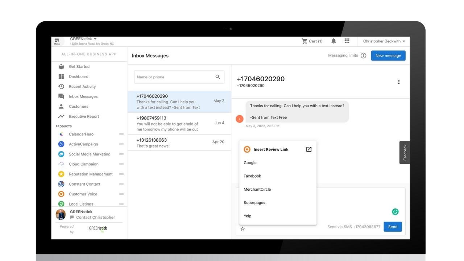The image size is (464, 261).
Task: Click the notifications bell icon
Action: 334,41
